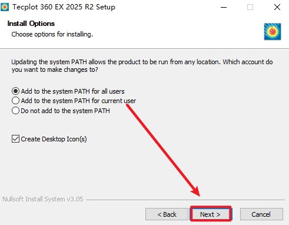Click the 'Updating the system PATH' description
Image resolution: width=289 pixels, height=225 pixels.
[x=142, y=66]
